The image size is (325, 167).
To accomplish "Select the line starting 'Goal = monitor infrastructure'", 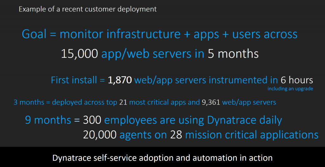I will click(x=160, y=34).
